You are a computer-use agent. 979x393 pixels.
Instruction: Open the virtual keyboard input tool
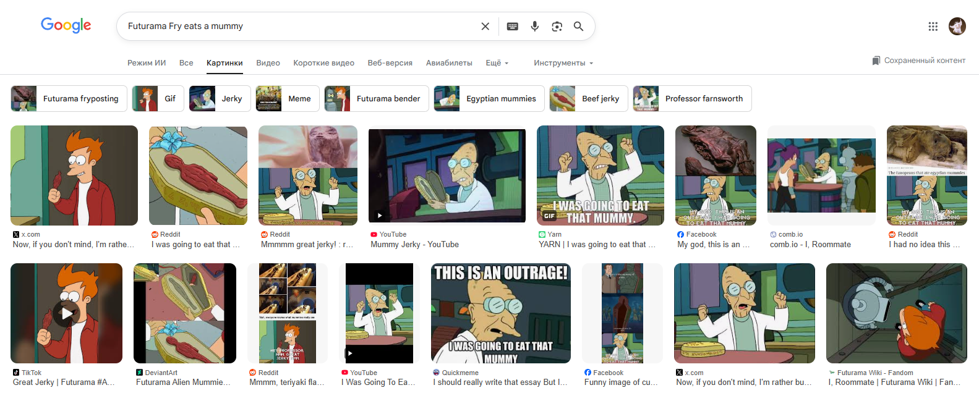(x=512, y=27)
